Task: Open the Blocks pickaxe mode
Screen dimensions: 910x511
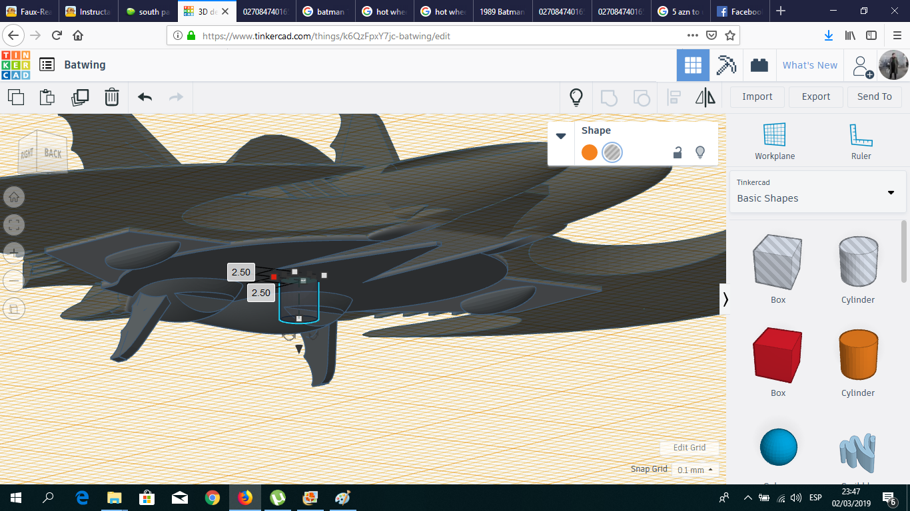Action: (x=726, y=65)
